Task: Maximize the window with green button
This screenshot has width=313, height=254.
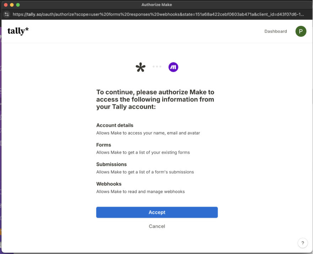Action: coord(18,5)
